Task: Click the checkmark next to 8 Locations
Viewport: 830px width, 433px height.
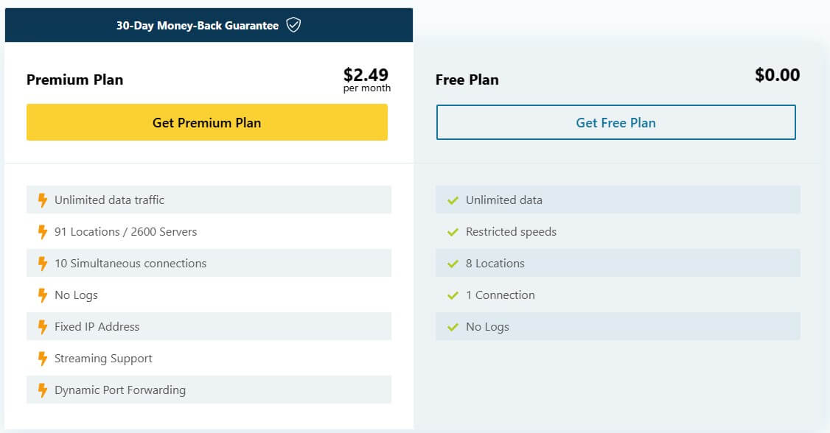Action: pos(452,263)
